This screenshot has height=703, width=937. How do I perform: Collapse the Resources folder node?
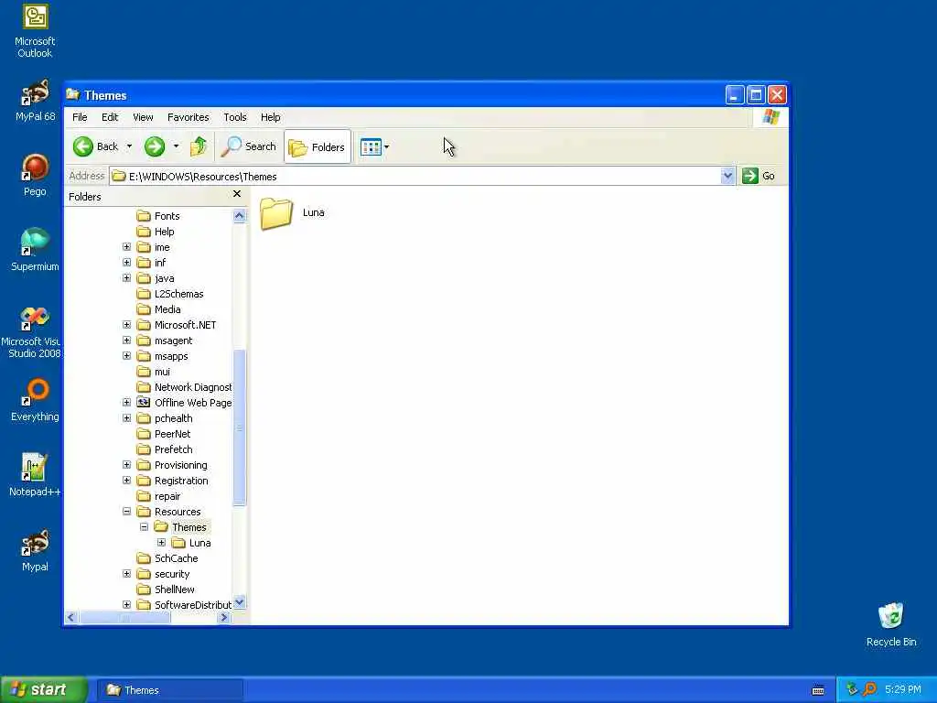tap(126, 511)
